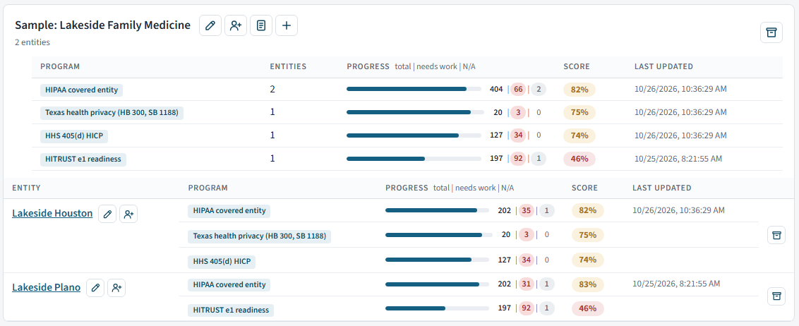Open the document notes icon in header
The image size is (799, 326).
(x=261, y=25)
